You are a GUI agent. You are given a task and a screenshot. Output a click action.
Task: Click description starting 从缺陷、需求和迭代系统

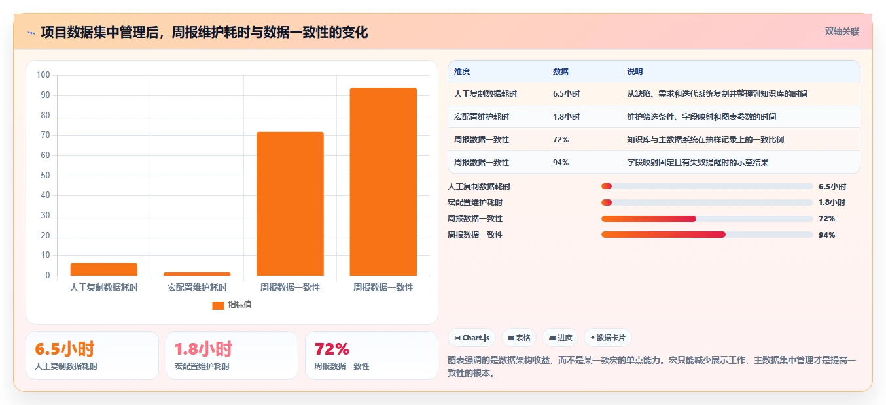(x=717, y=94)
